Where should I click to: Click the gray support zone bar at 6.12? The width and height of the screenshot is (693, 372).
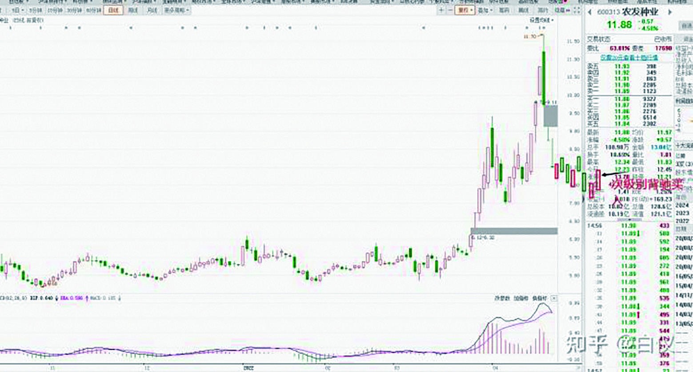[514, 231]
